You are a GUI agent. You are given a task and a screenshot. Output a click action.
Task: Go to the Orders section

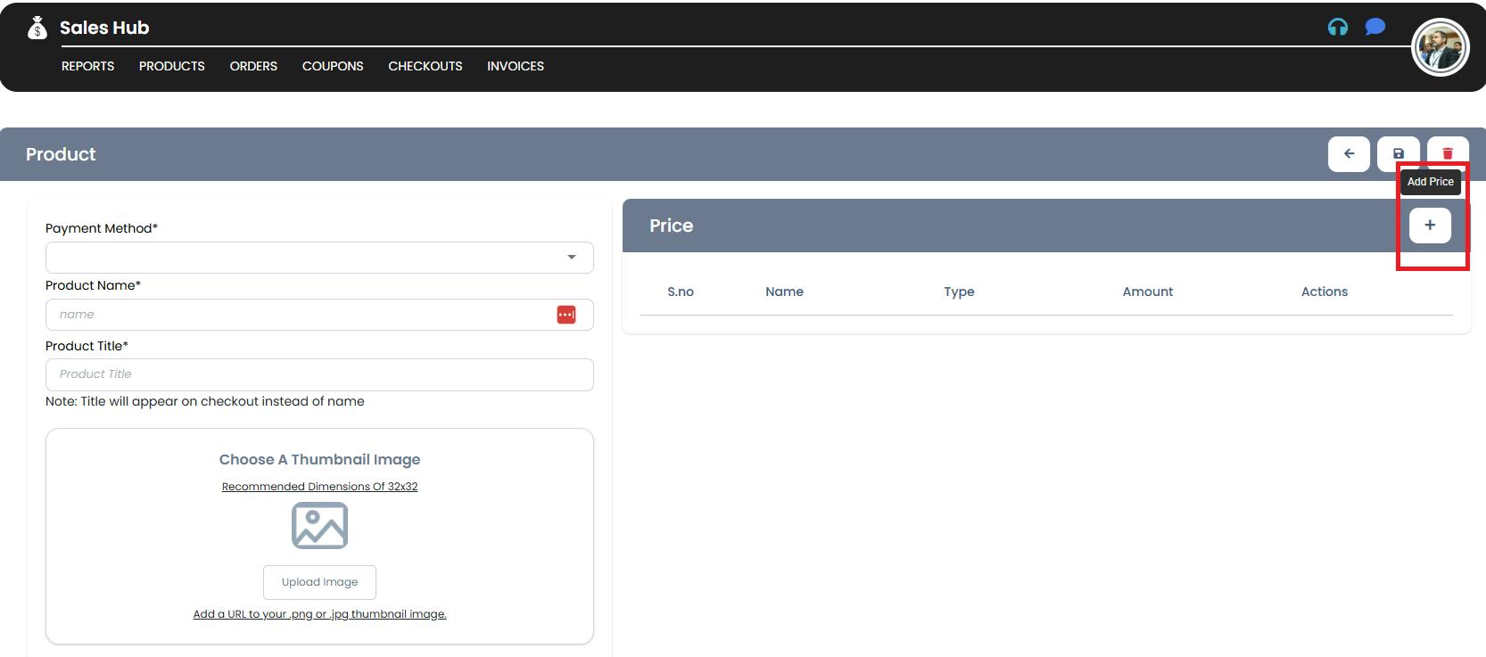[x=253, y=66]
